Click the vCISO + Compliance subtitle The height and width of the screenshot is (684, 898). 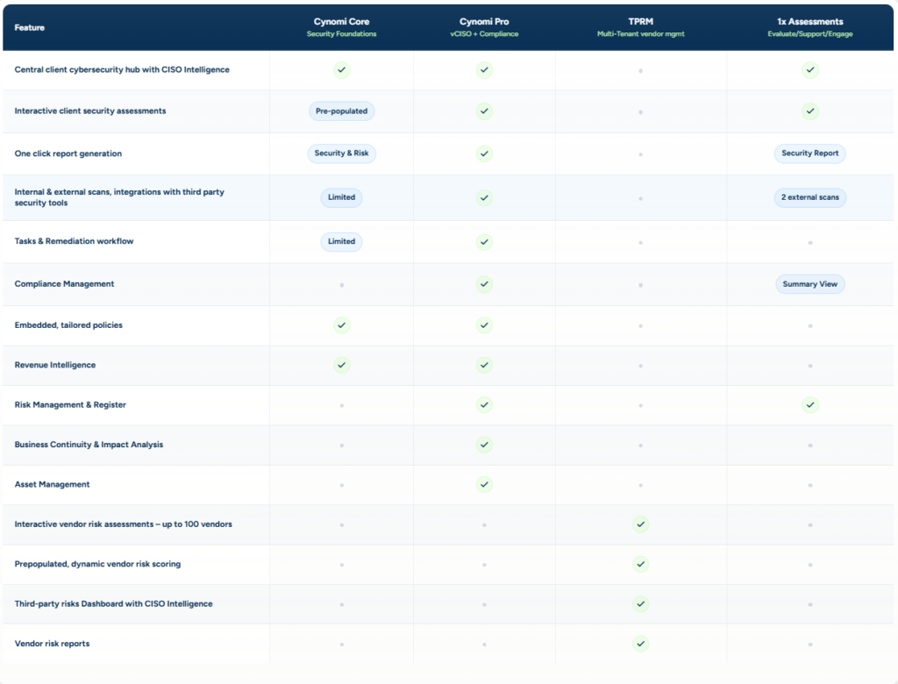click(484, 34)
